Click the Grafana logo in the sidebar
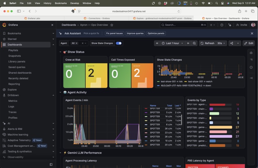 pos(4,25)
